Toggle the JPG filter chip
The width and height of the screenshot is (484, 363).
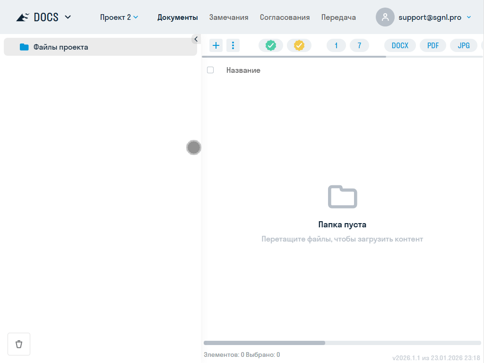pos(464,45)
